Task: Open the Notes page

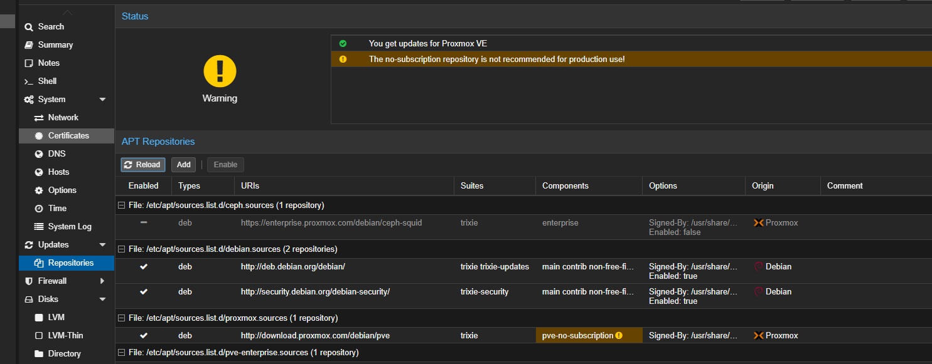Action: [x=67, y=63]
